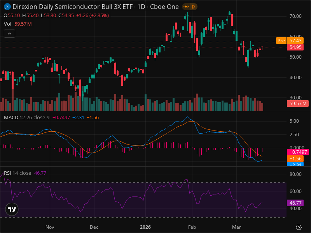Screen dimensions: 311x233
Task: Click the pre-market sun status icon
Action: (x=186, y=7)
